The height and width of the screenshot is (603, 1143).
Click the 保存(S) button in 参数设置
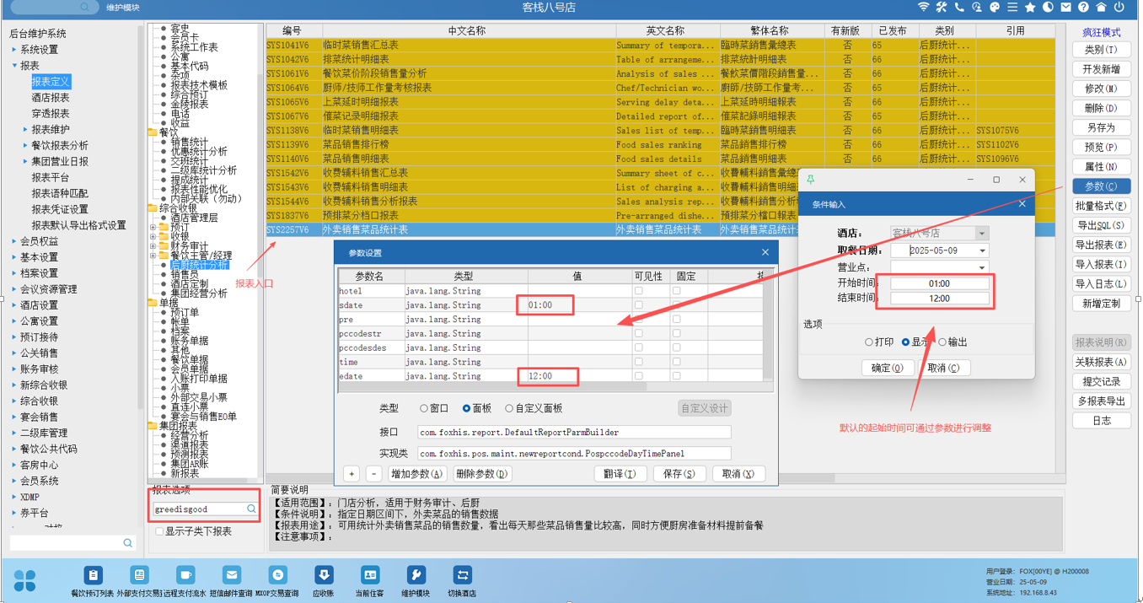(679, 474)
